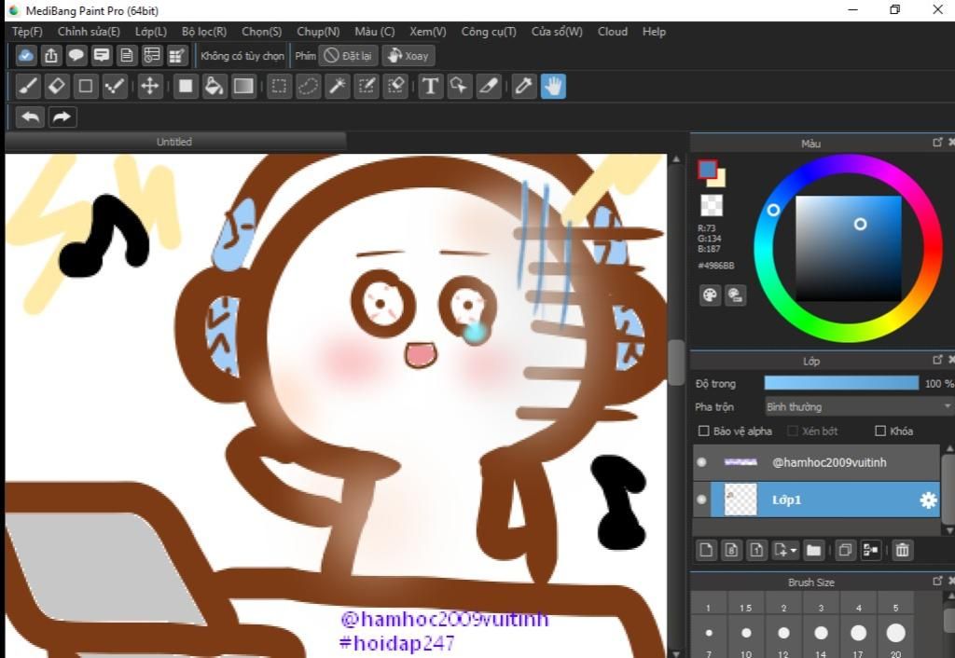This screenshot has height=658, width=955.
Task: Add a new color layer
Action: (706, 550)
